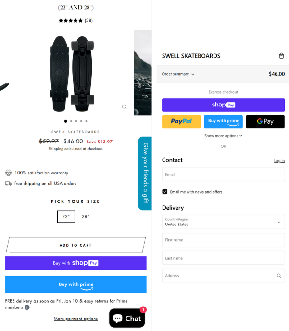Open the shopping bag cart icon

click(281, 56)
